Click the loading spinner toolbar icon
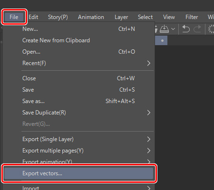This screenshot has width=214, height=190. coord(211,29)
